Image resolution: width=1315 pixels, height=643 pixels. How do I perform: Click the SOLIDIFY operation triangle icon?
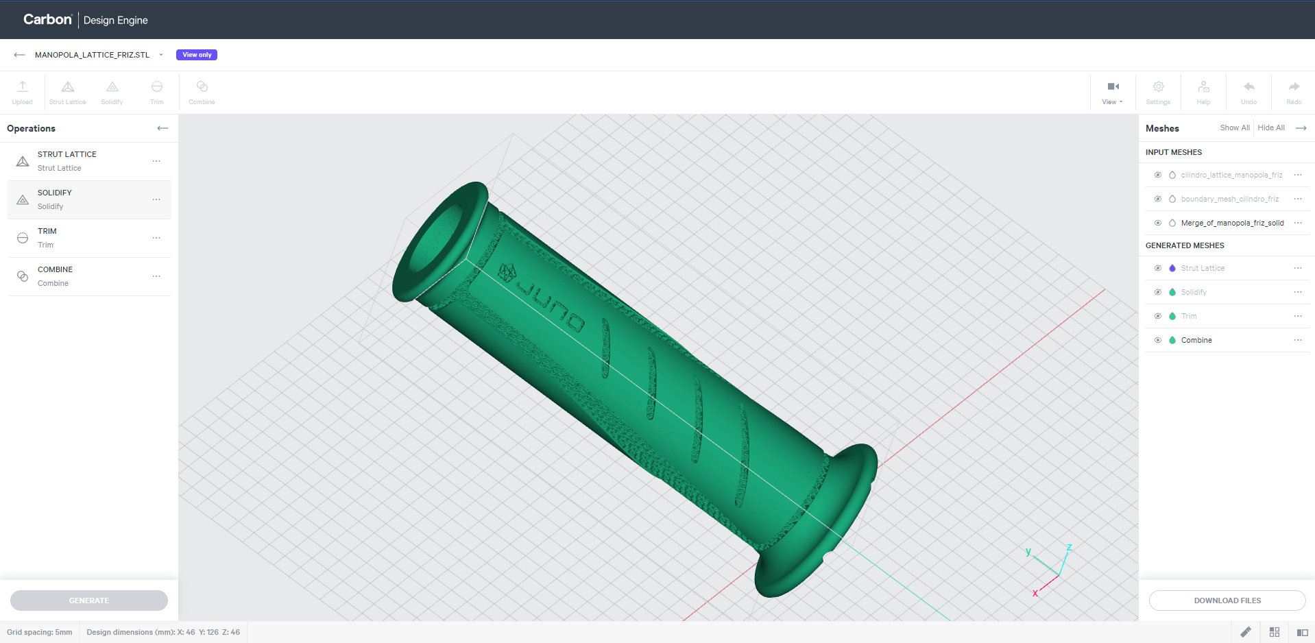pos(23,199)
